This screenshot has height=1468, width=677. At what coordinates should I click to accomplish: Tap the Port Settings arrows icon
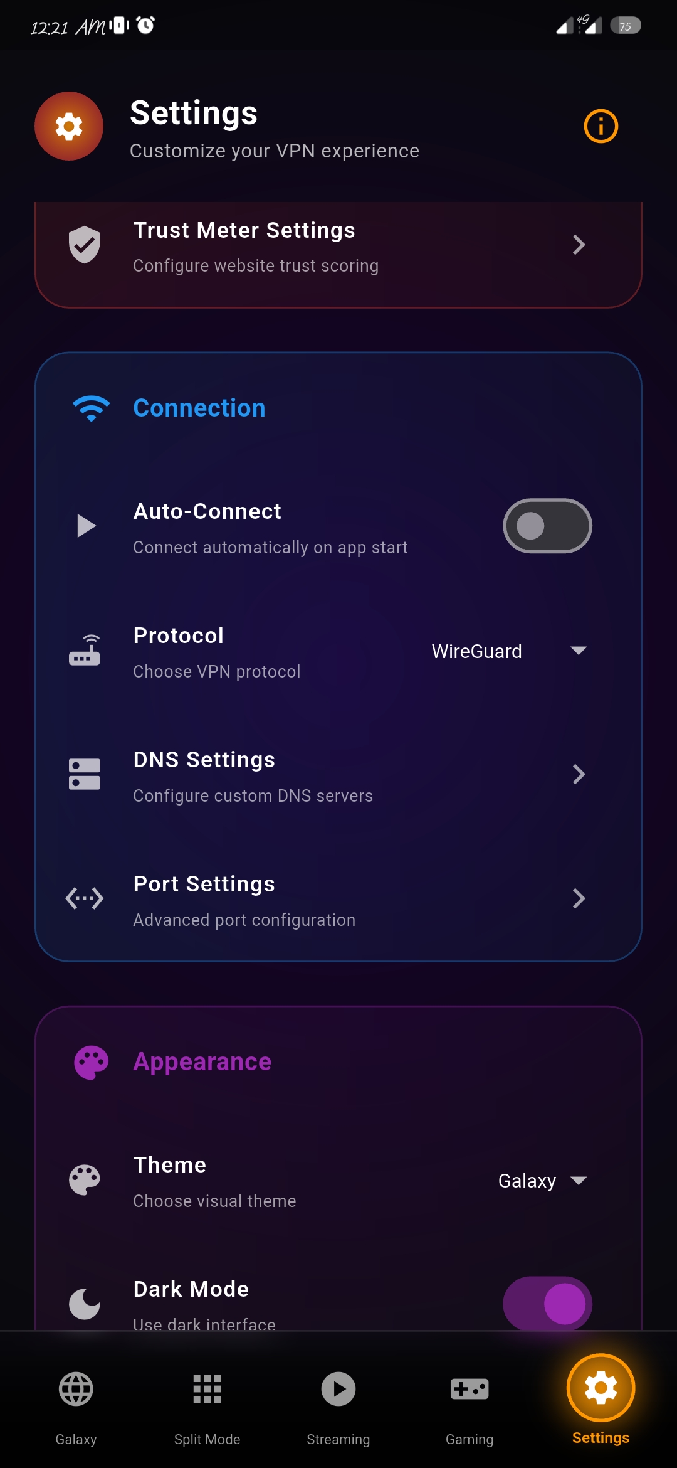[85, 898]
